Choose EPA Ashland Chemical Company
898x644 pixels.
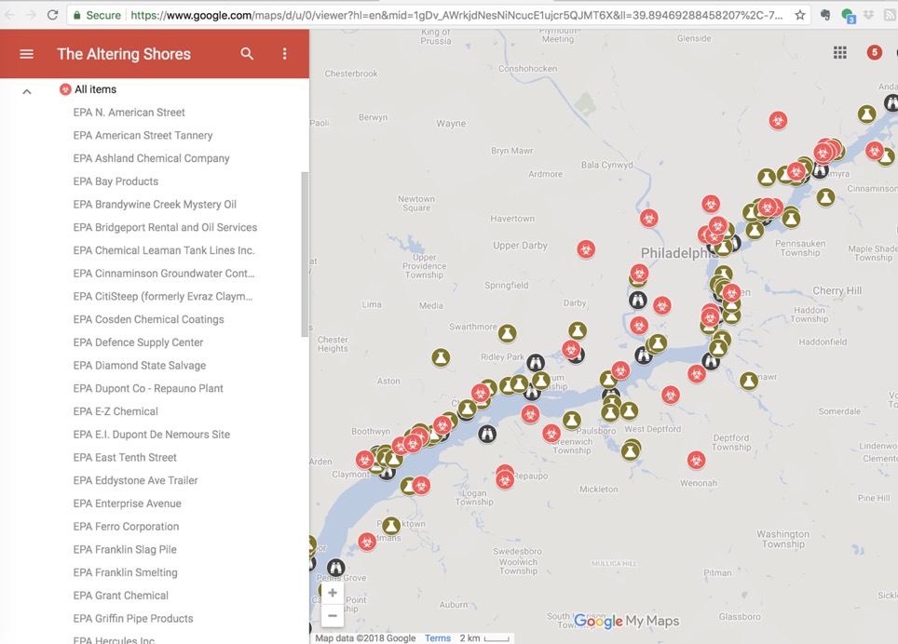151,158
